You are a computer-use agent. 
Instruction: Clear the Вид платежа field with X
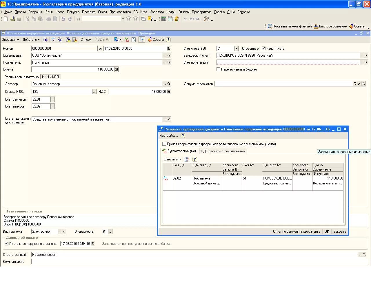(x=64, y=232)
